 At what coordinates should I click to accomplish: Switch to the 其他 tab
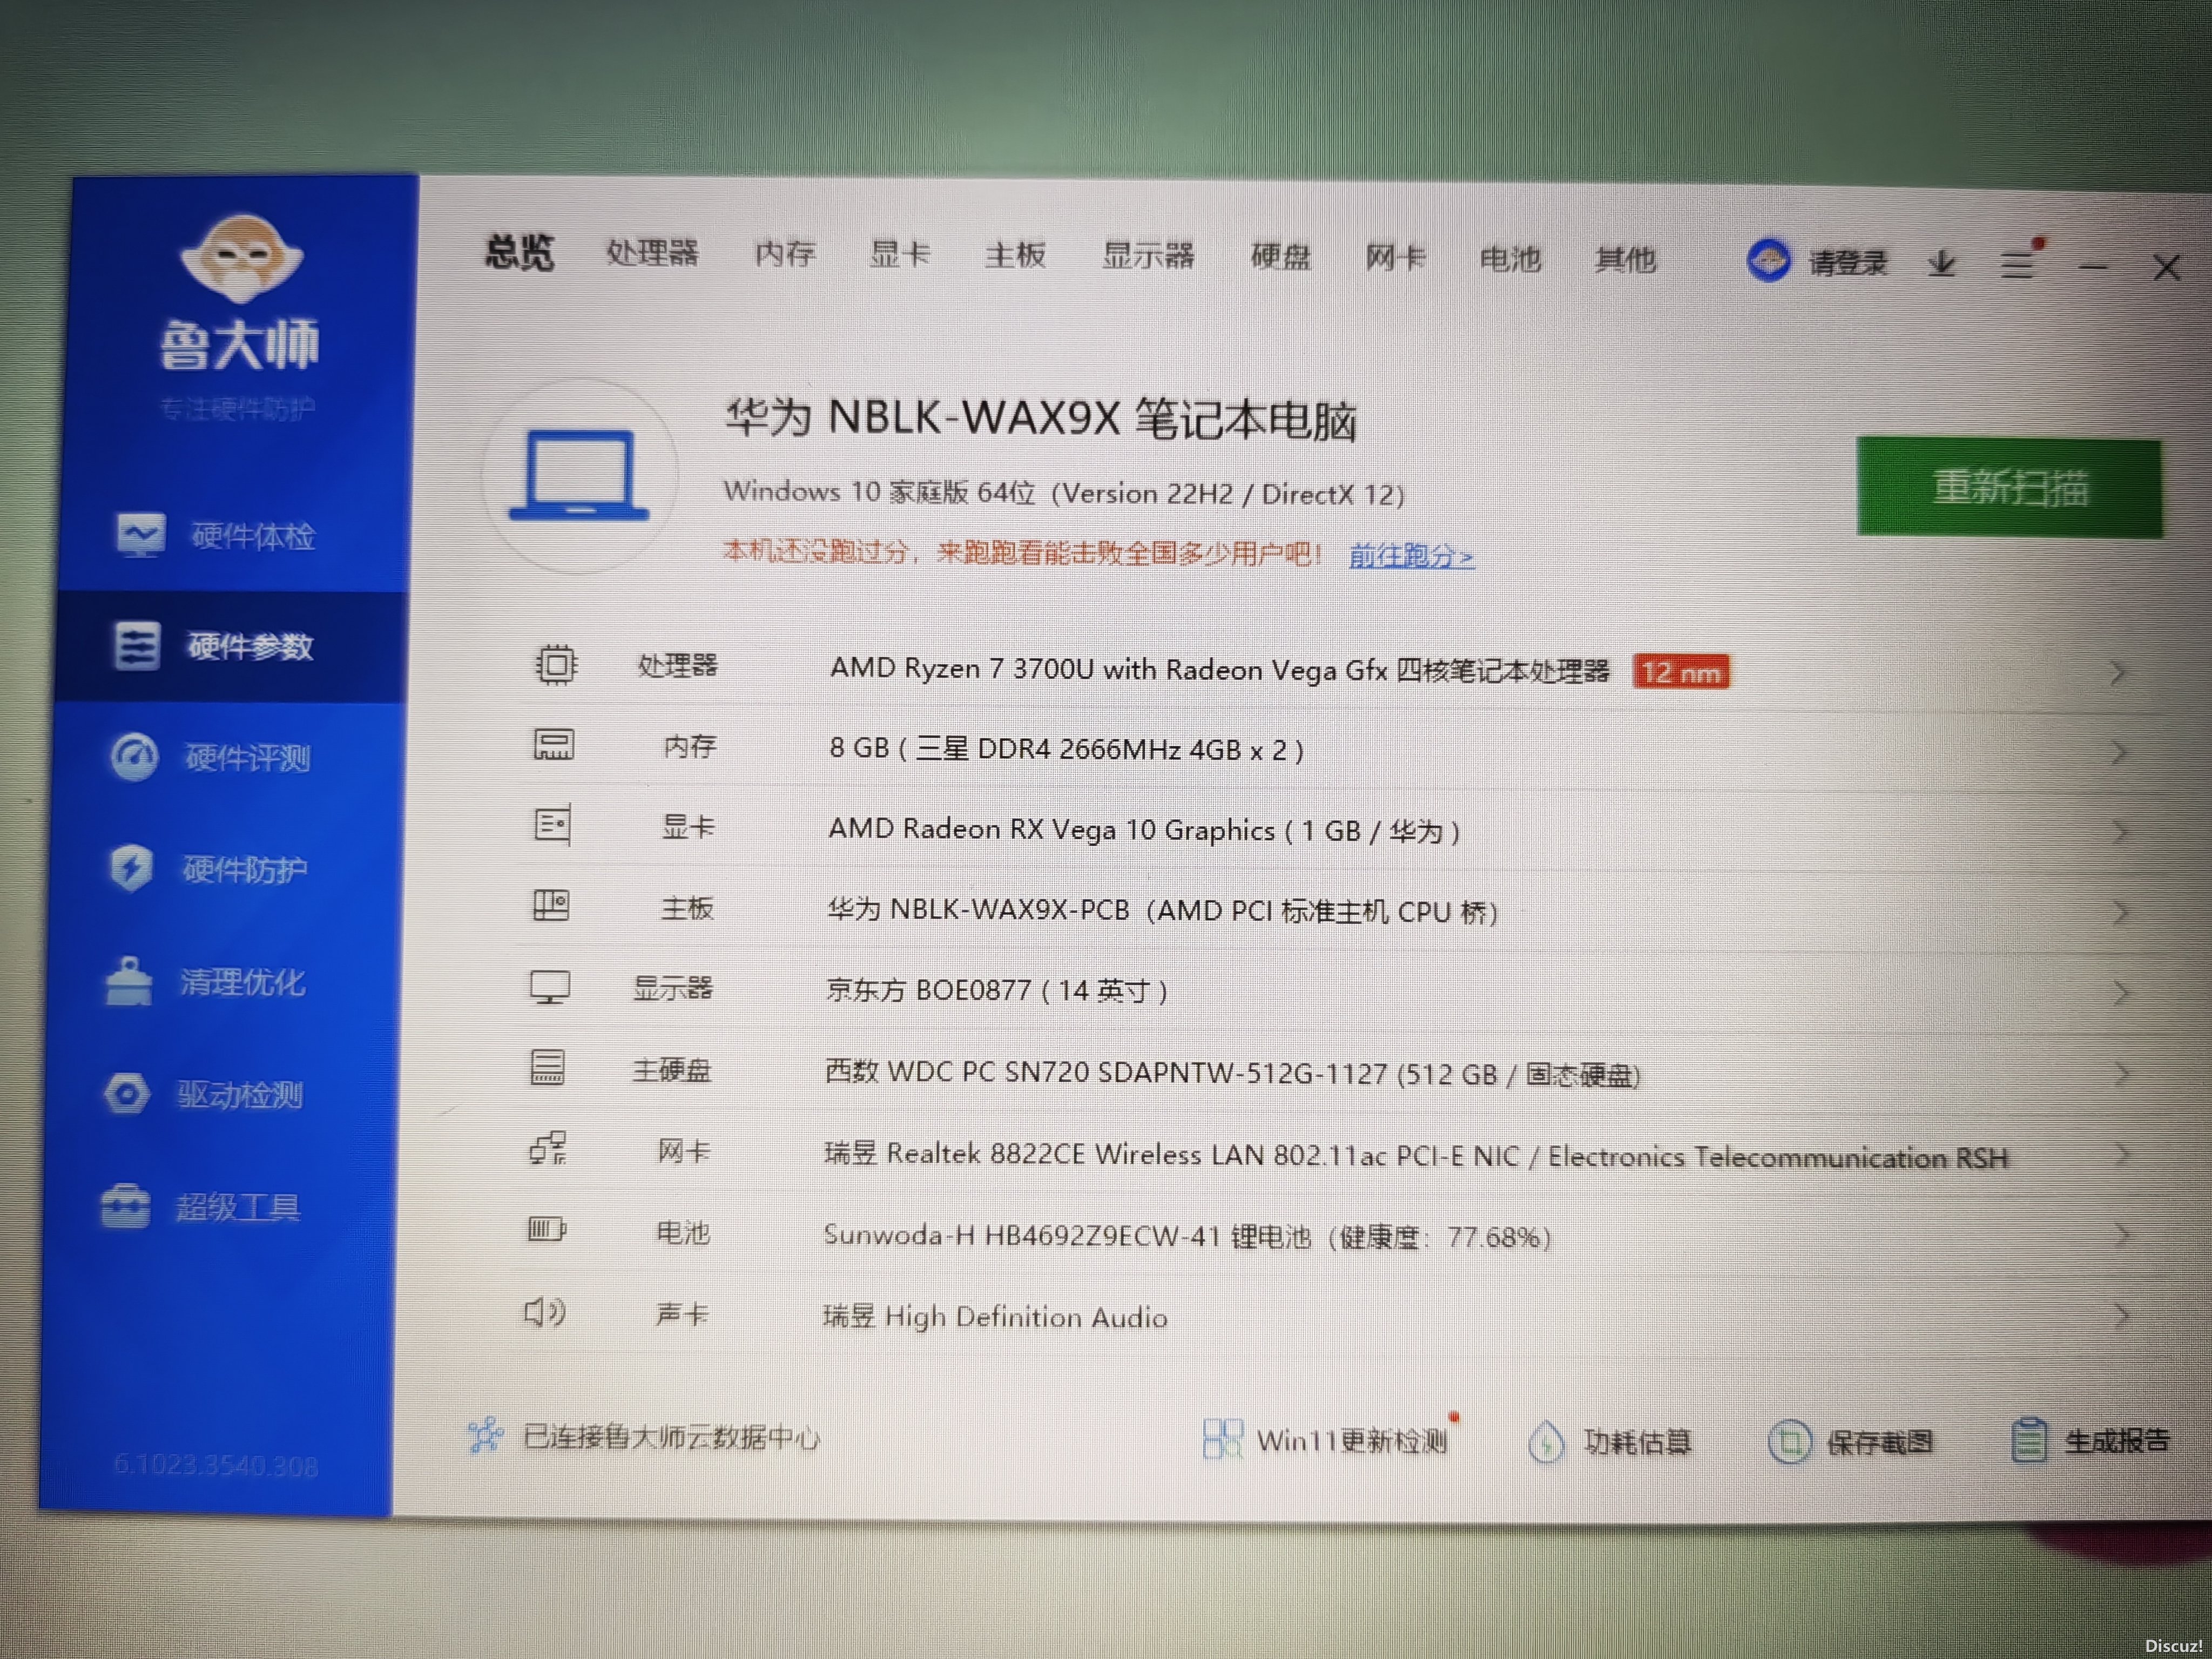pyautogui.click(x=1625, y=261)
